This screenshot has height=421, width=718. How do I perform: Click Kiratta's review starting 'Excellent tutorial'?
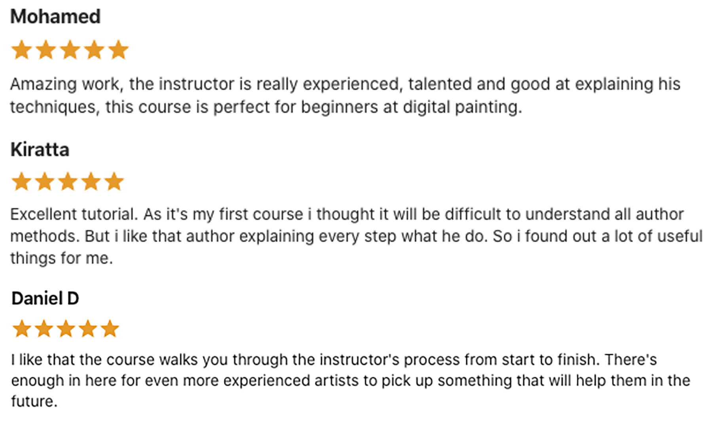(356, 236)
